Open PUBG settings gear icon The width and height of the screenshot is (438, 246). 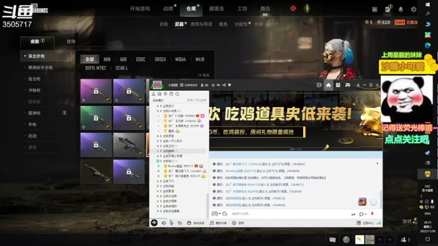(414, 9)
